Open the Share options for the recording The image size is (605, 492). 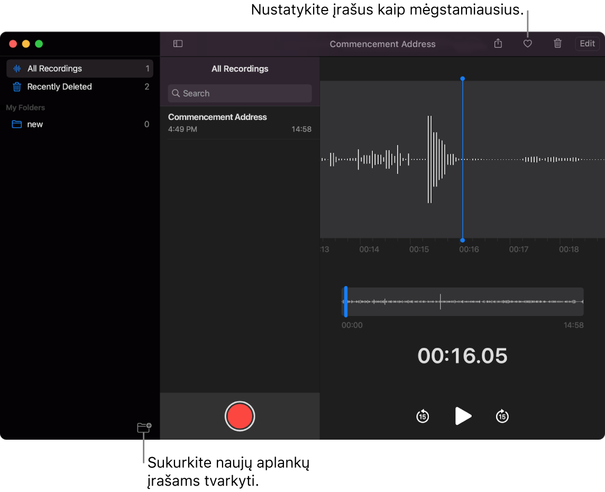click(x=498, y=44)
